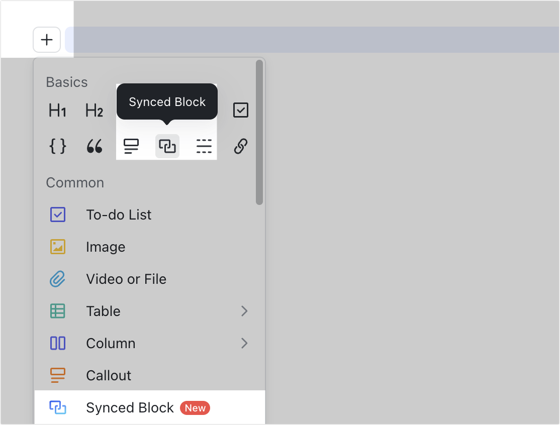The width and height of the screenshot is (560, 425).
Task: Click the code block icon in Basics
Action: coord(58,146)
